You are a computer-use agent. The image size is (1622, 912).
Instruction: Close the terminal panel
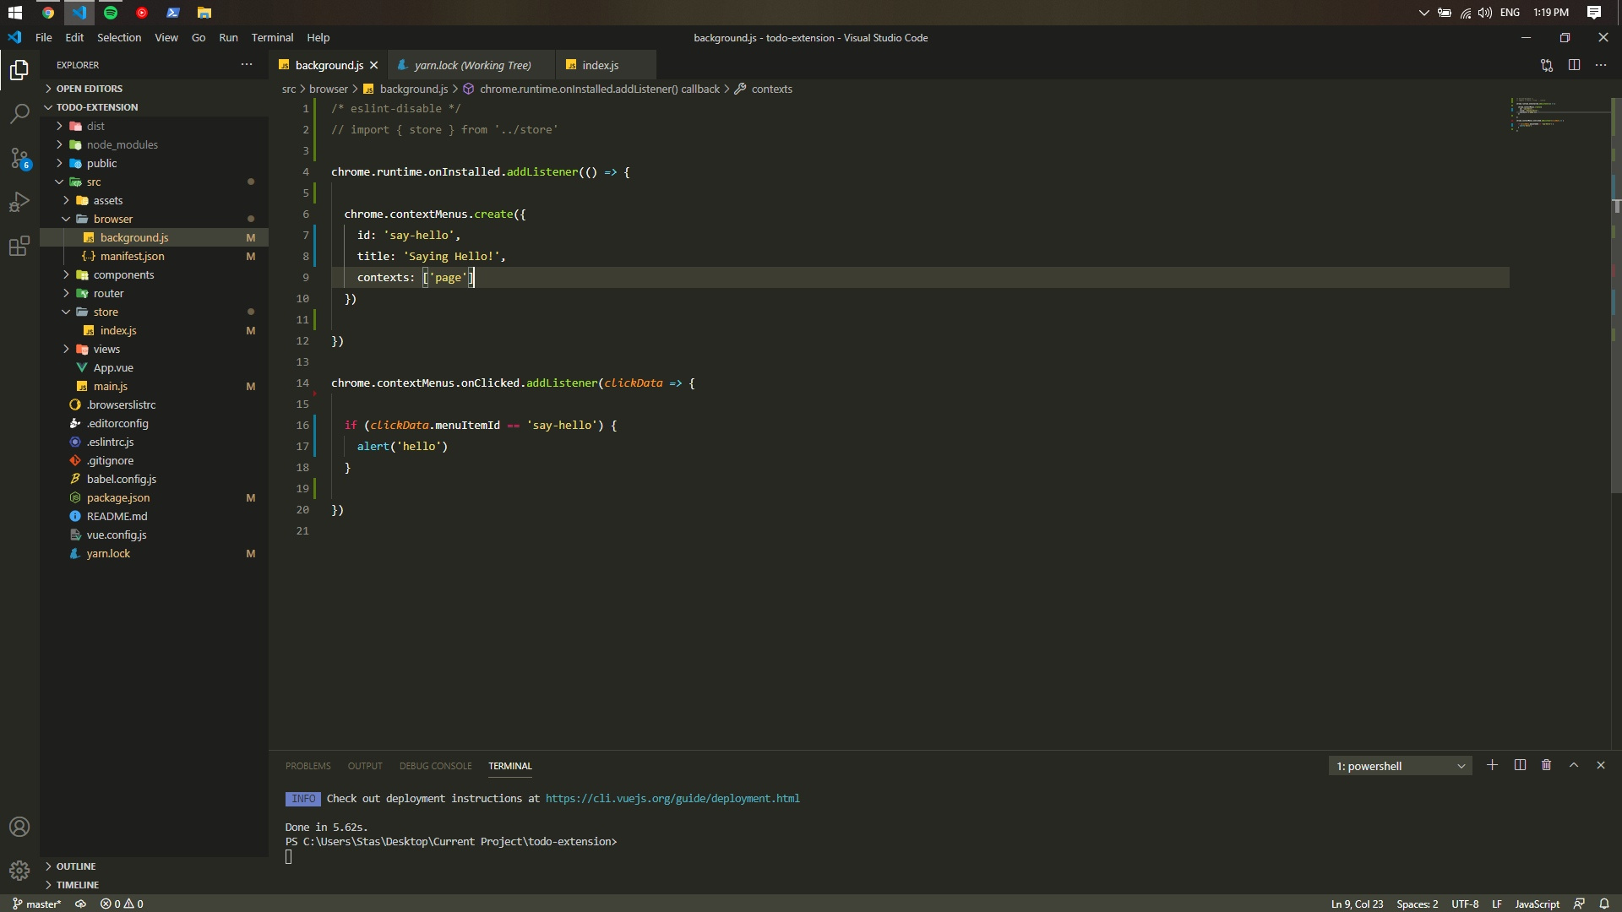pos(1601,765)
